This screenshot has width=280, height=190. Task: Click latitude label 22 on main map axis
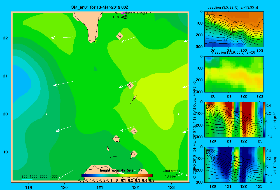point(6,38)
